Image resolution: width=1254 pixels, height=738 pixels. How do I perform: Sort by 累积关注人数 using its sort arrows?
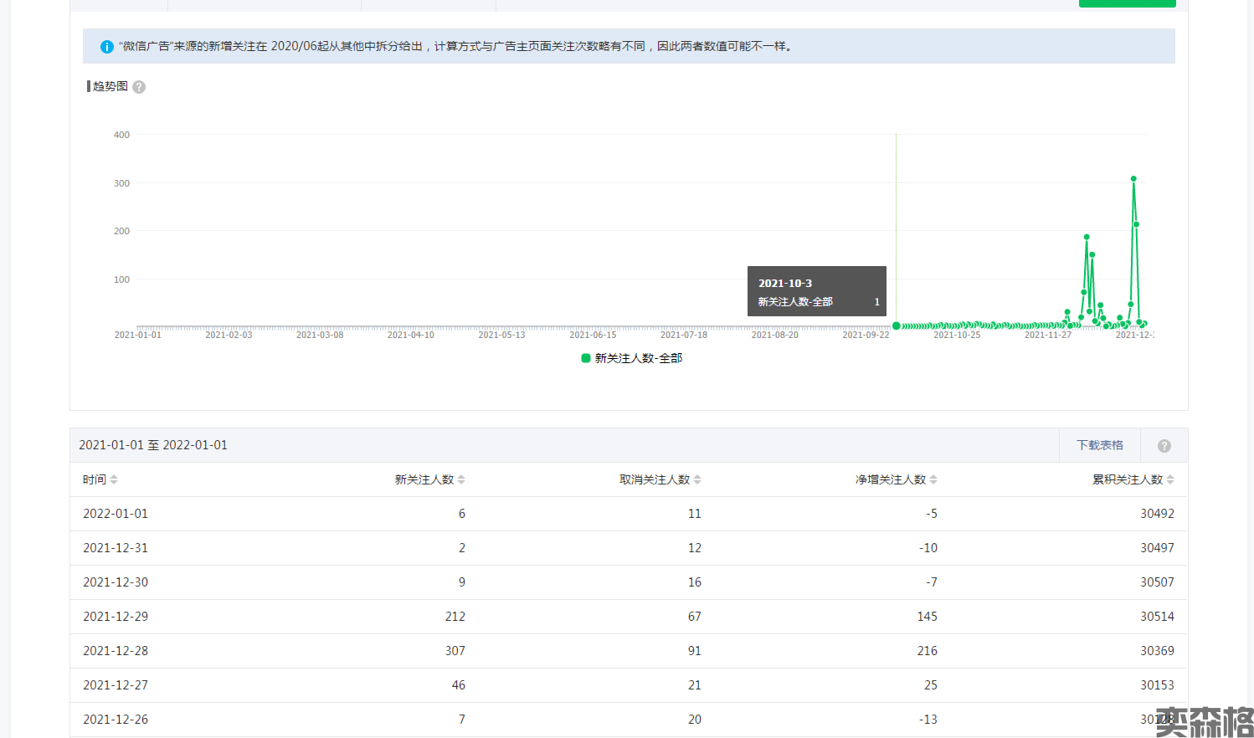click(1170, 479)
